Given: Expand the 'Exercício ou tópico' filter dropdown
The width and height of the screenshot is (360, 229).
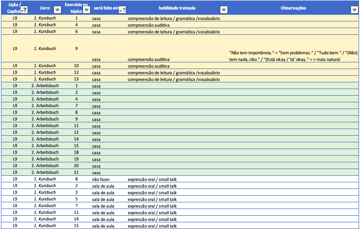Looking at the screenshot, I should point(86,10).
